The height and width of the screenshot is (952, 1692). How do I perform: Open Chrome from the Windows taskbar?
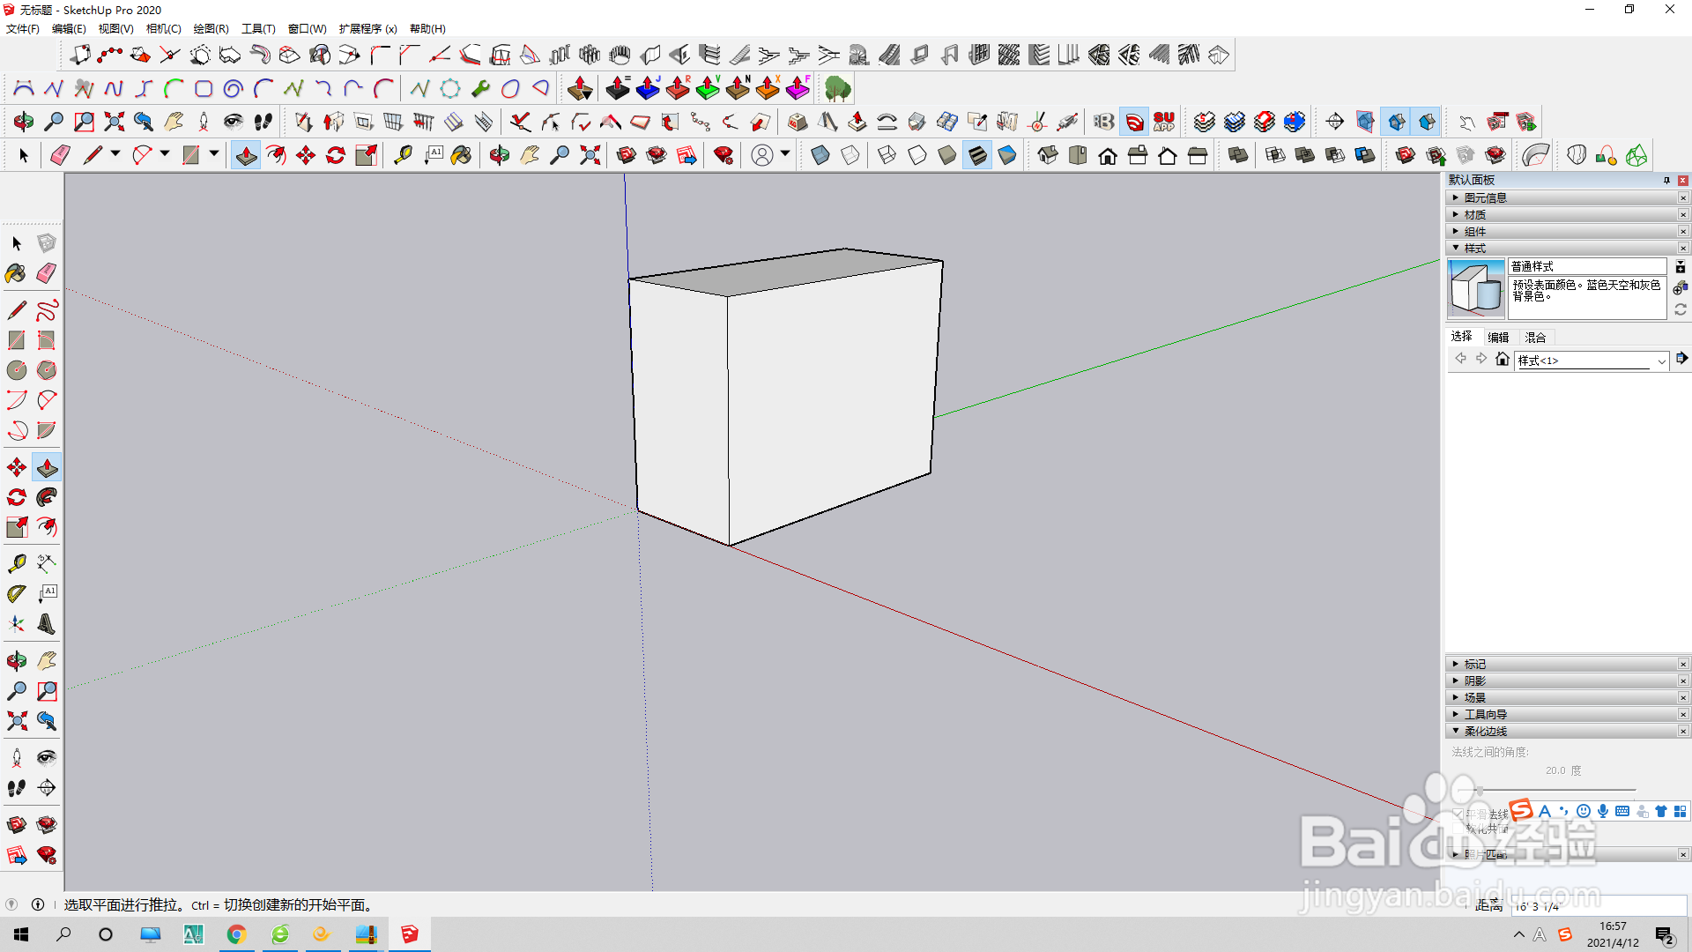click(x=236, y=934)
